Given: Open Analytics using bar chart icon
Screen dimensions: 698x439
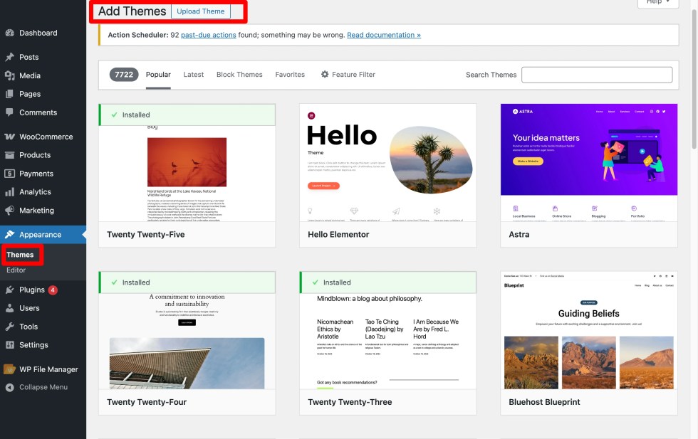Looking at the screenshot, I should point(9,192).
